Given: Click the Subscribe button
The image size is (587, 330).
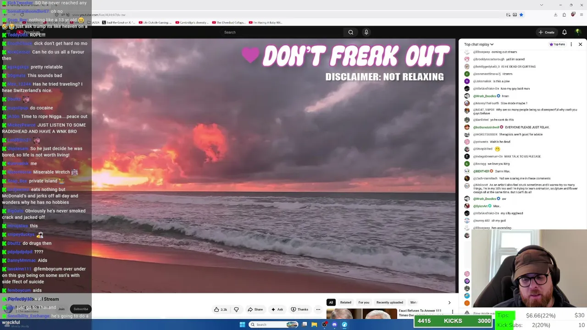Looking at the screenshot, I should tap(81, 309).
